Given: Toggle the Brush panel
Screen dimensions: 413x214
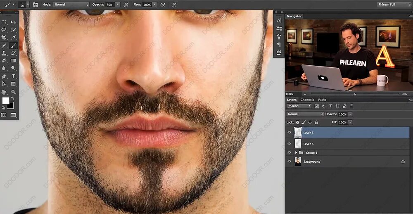Looking at the screenshot, I should click(x=36, y=5).
